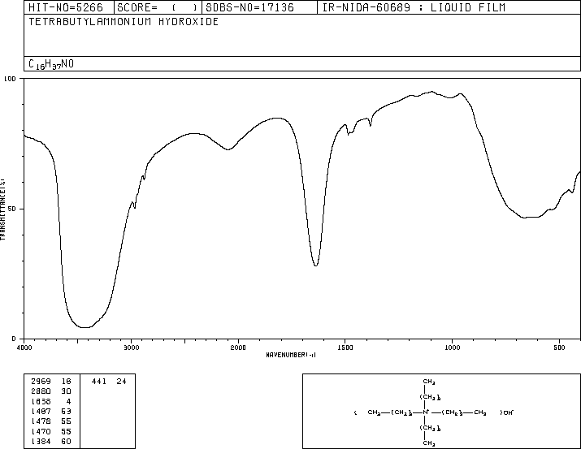This screenshot has width=581, height=449.
Task: Select the 1487 peak table row
Action: [x=51, y=411]
